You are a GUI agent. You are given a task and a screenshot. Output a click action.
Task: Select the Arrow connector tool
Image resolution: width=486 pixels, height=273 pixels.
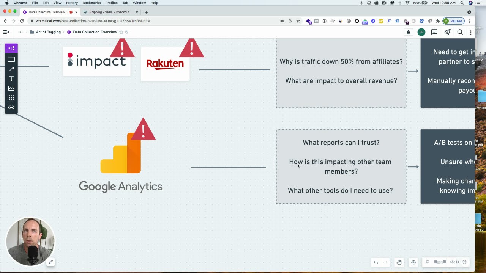coord(11,69)
